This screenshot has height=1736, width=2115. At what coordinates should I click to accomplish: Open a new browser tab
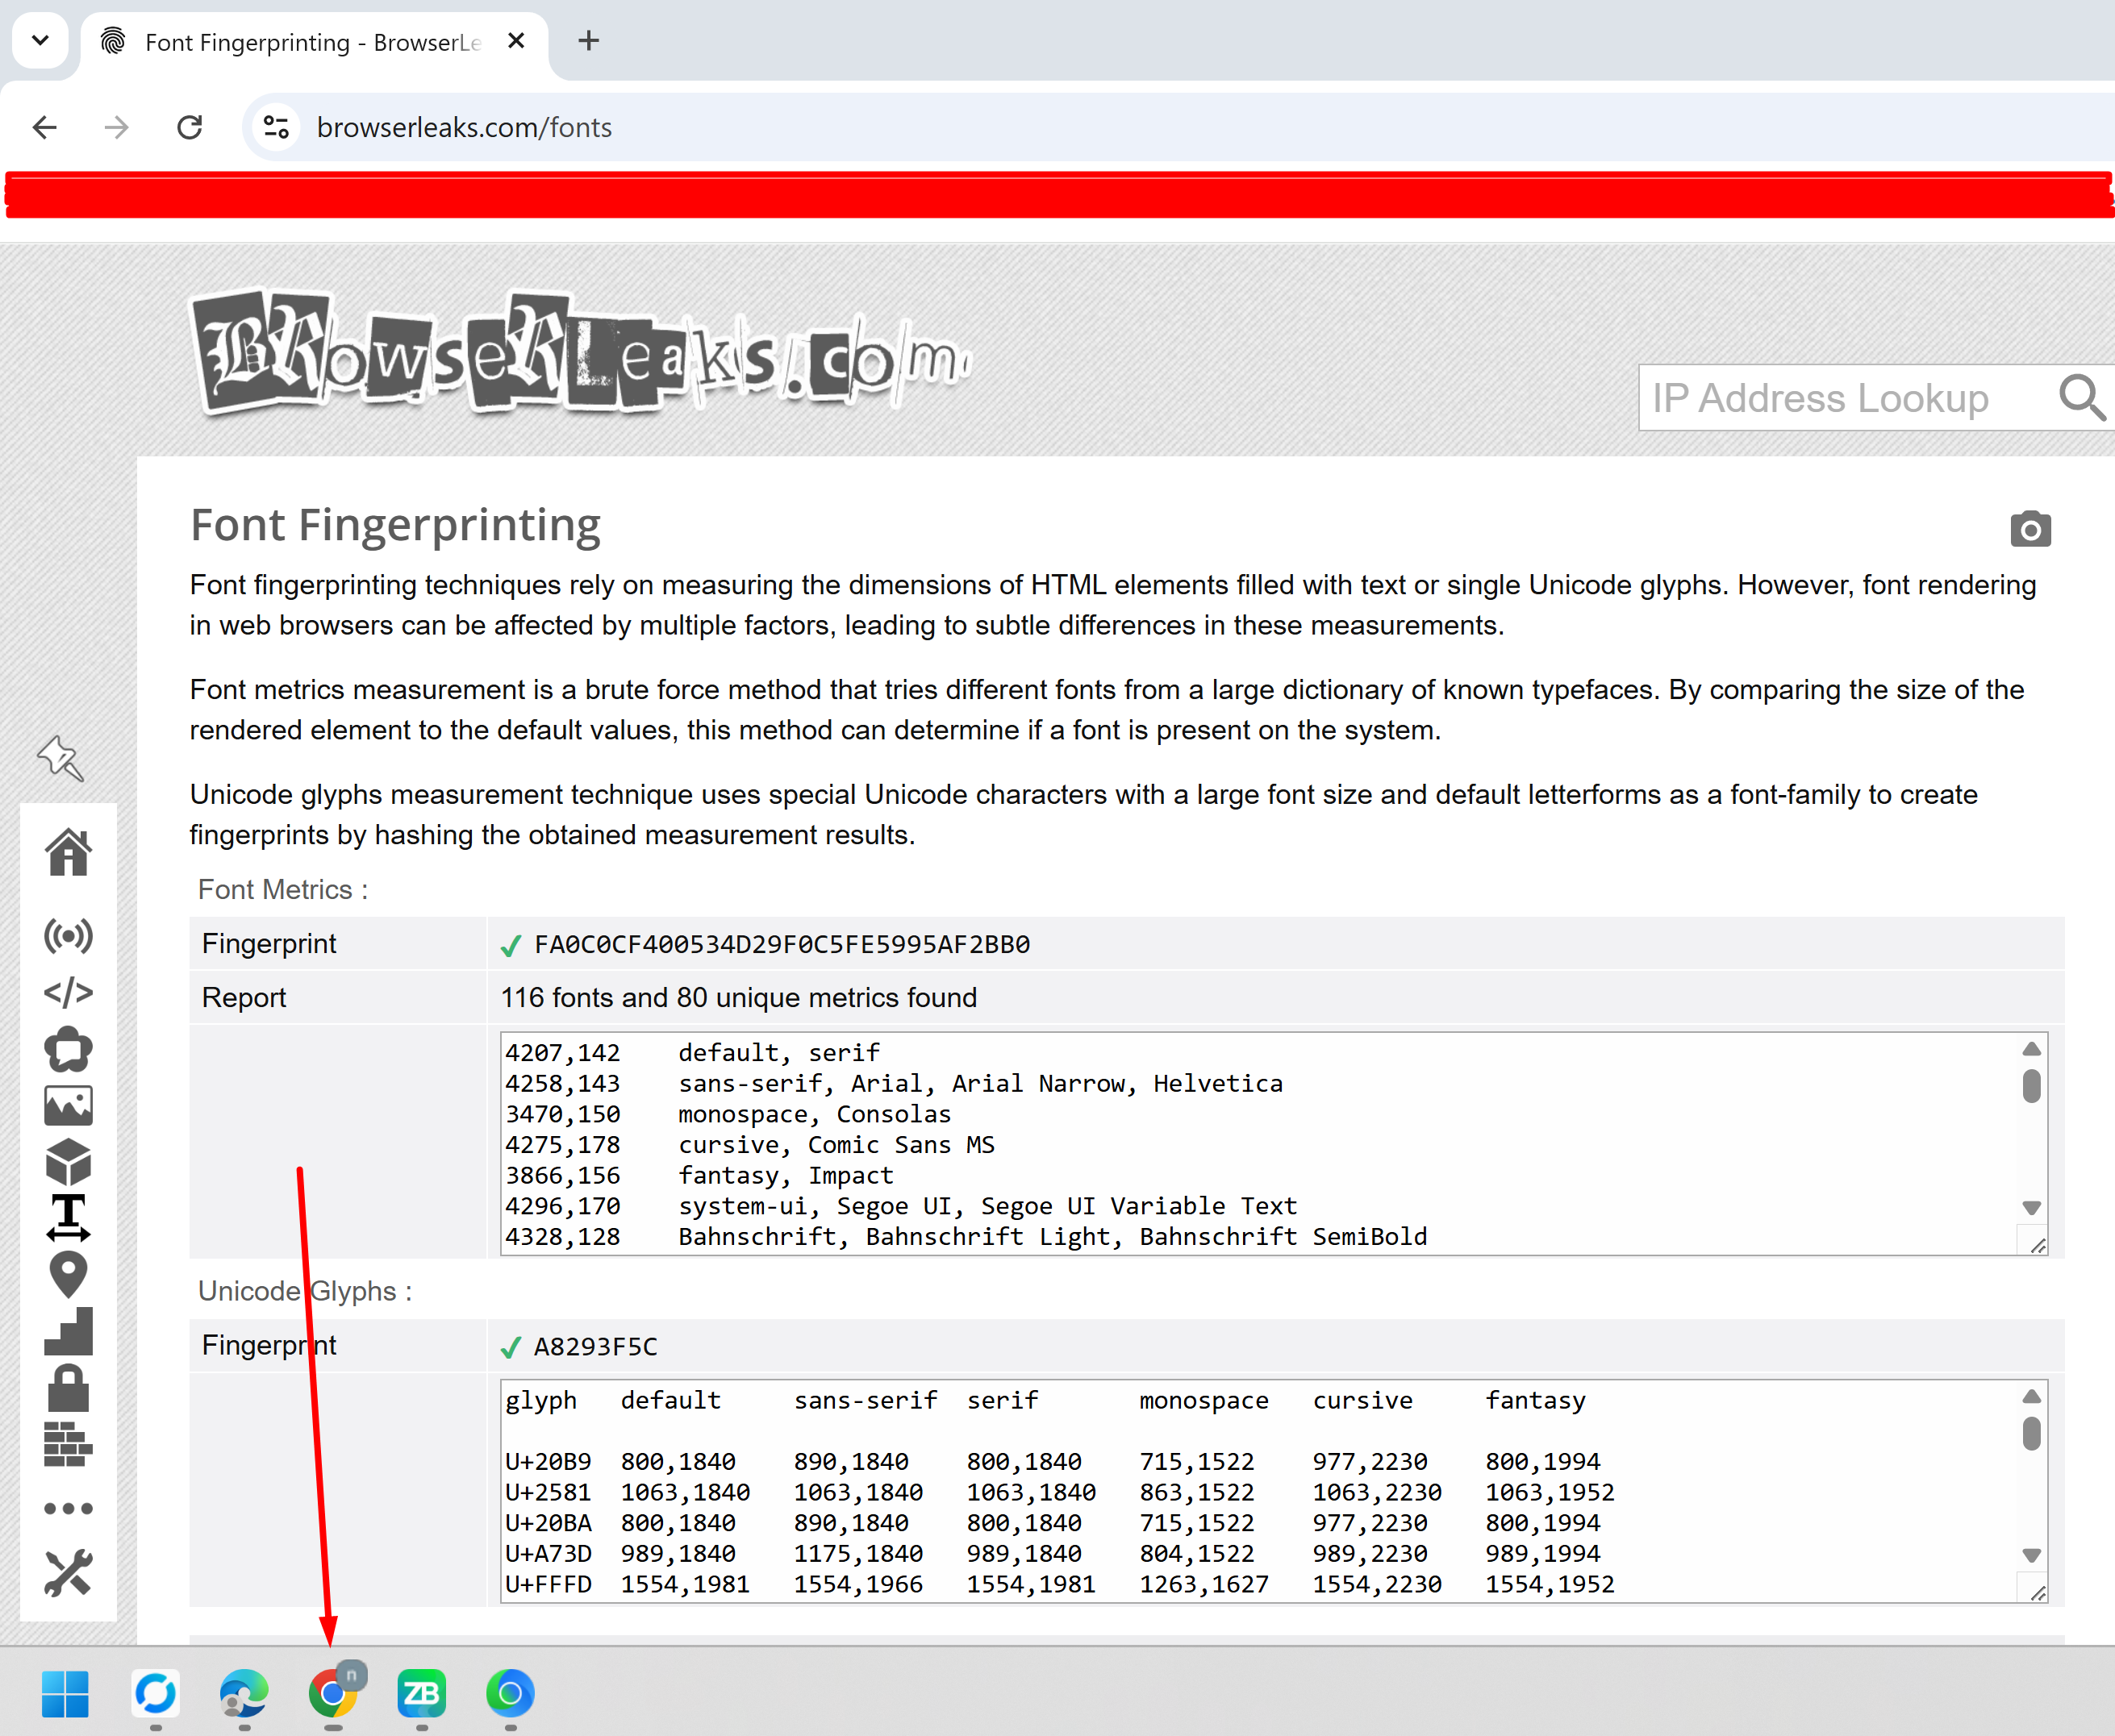[x=588, y=41]
